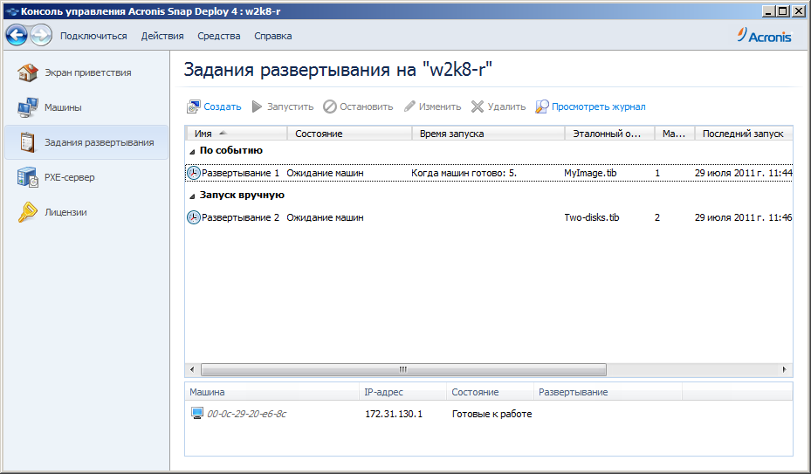Viewport: 811px width, 474px height.
Task: Click the Ожидание машин status of Развертывание 2
Action: 325,217
